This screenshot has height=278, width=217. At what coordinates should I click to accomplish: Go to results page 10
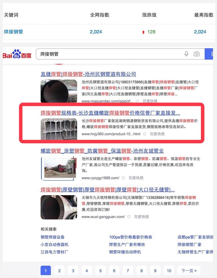(x=169, y=271)
